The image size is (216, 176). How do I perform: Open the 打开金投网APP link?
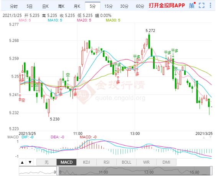point(167,5)
